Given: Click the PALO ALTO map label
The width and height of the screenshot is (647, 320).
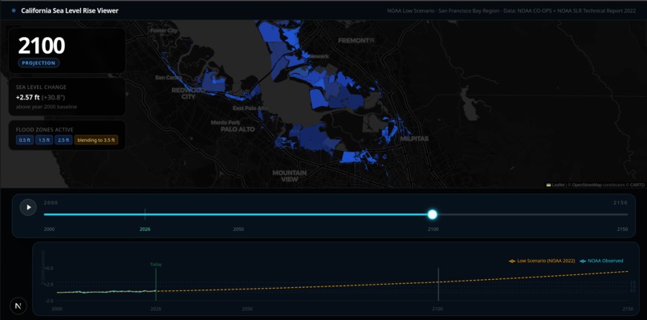Looking at the screenshot, I should [x=238, y=129].
